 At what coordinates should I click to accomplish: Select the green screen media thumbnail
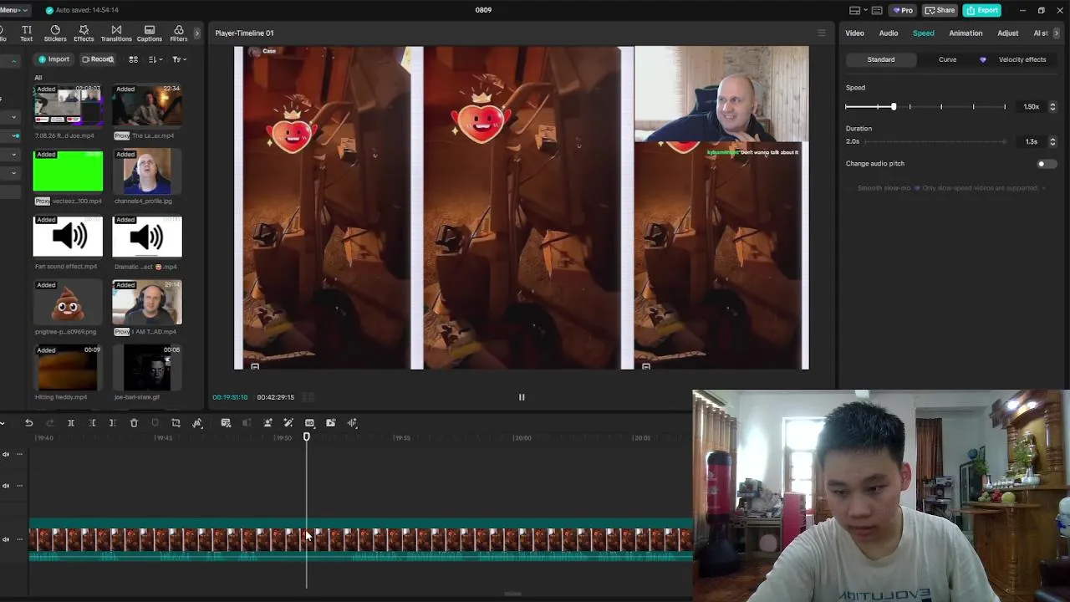click(x=68, y=171)
